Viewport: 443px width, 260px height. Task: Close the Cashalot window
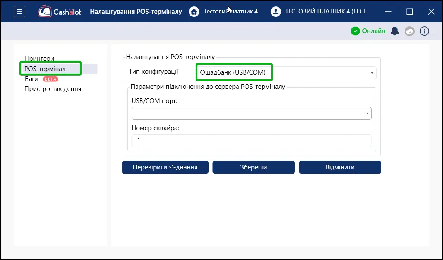coord(431,12)
